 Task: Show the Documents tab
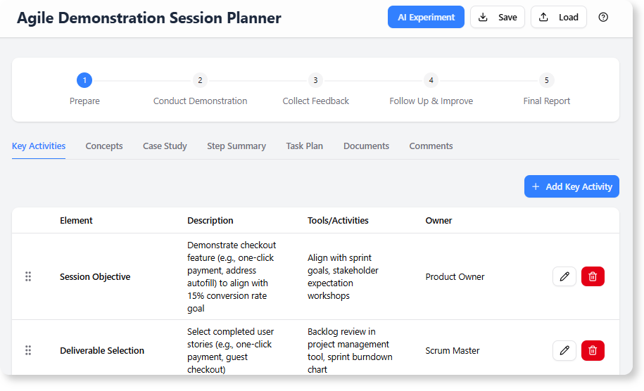click(x=366, y=146)
